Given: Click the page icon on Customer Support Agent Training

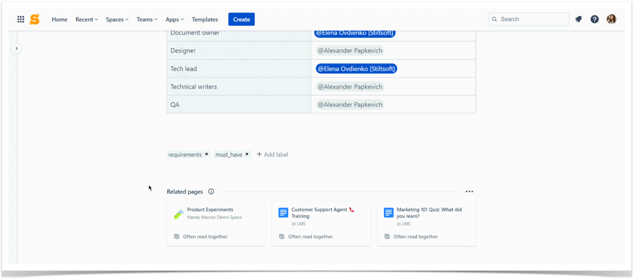Looking at the screenshot, I should coord(283,212).
